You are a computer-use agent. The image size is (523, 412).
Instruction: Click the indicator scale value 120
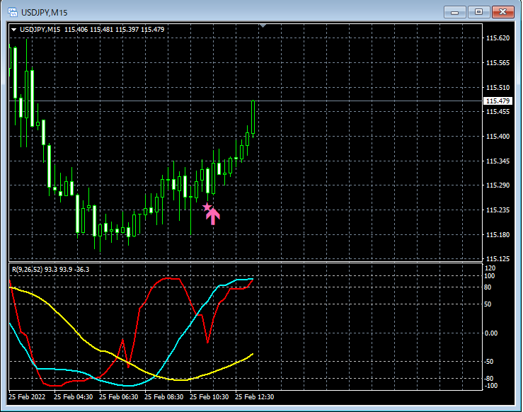(490, 268)
